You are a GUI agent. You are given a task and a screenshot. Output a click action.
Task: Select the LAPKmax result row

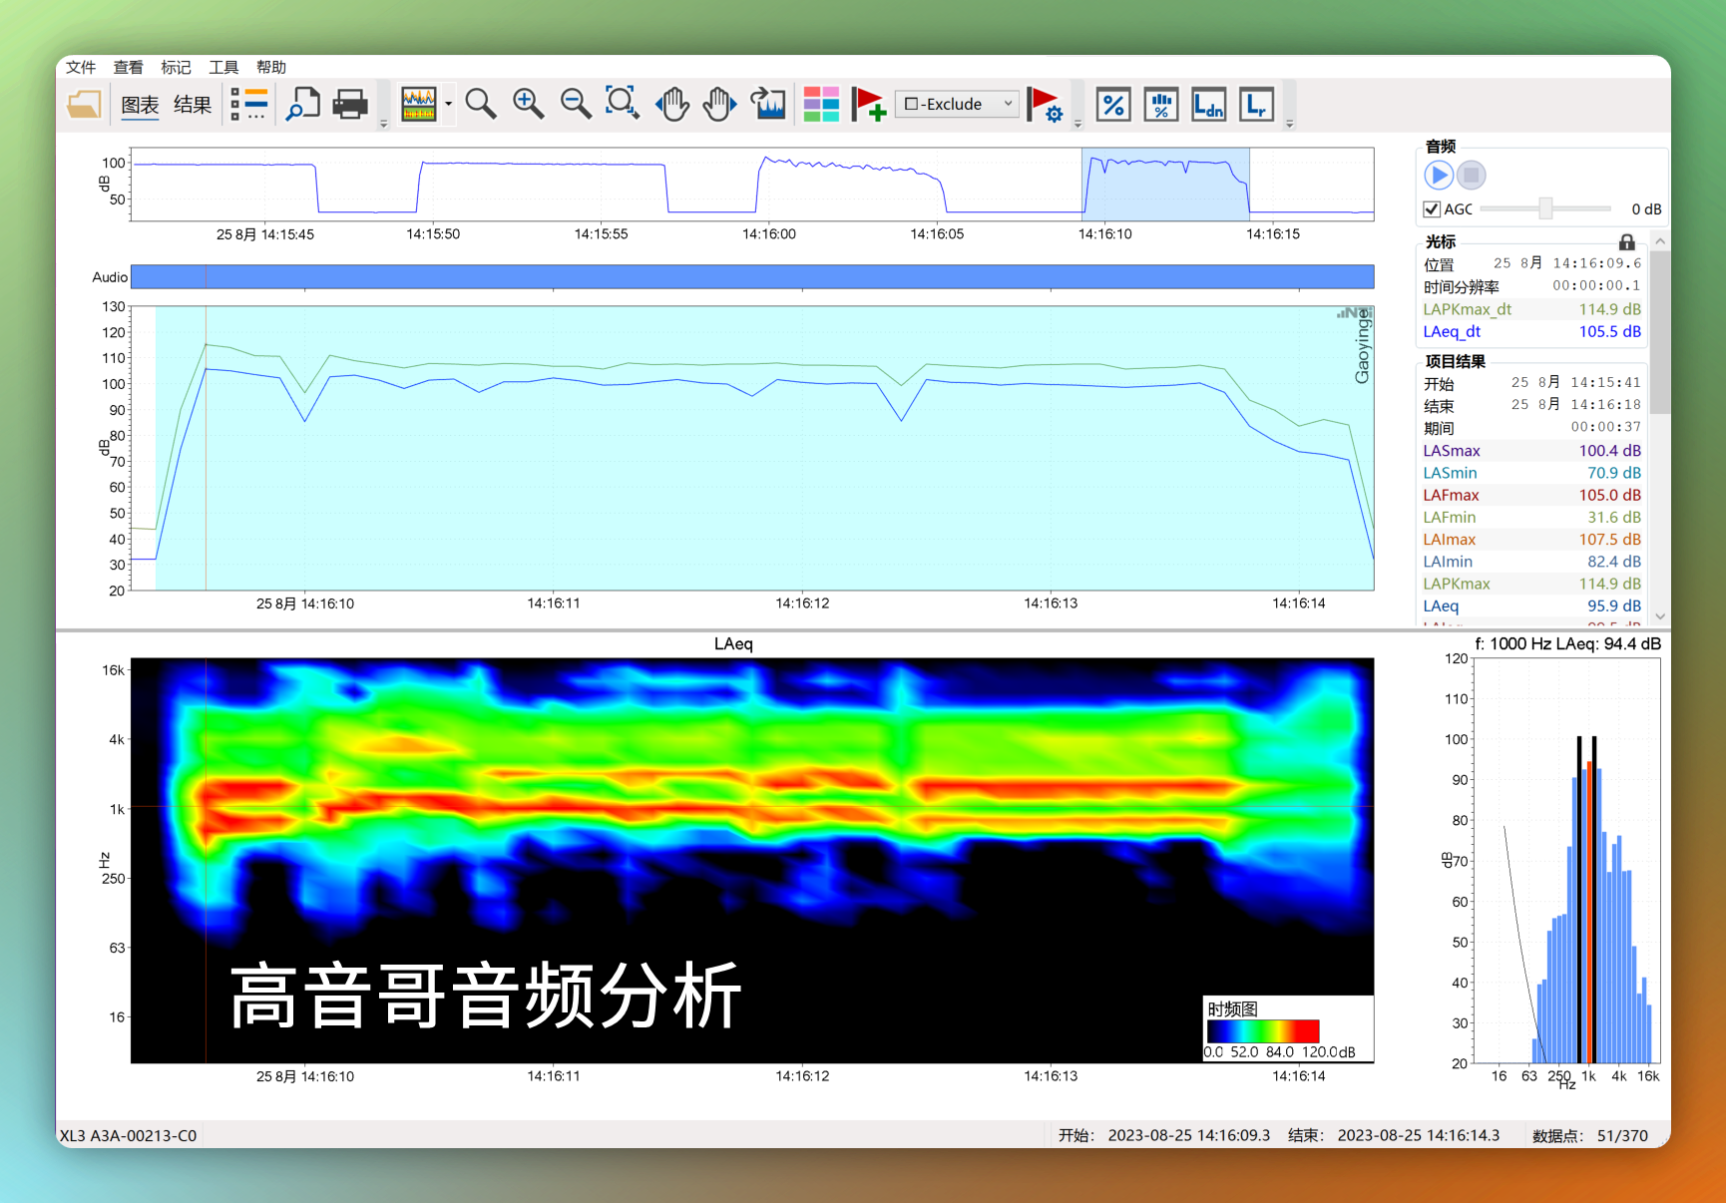pyautogui.click(x=1531, y=584)
